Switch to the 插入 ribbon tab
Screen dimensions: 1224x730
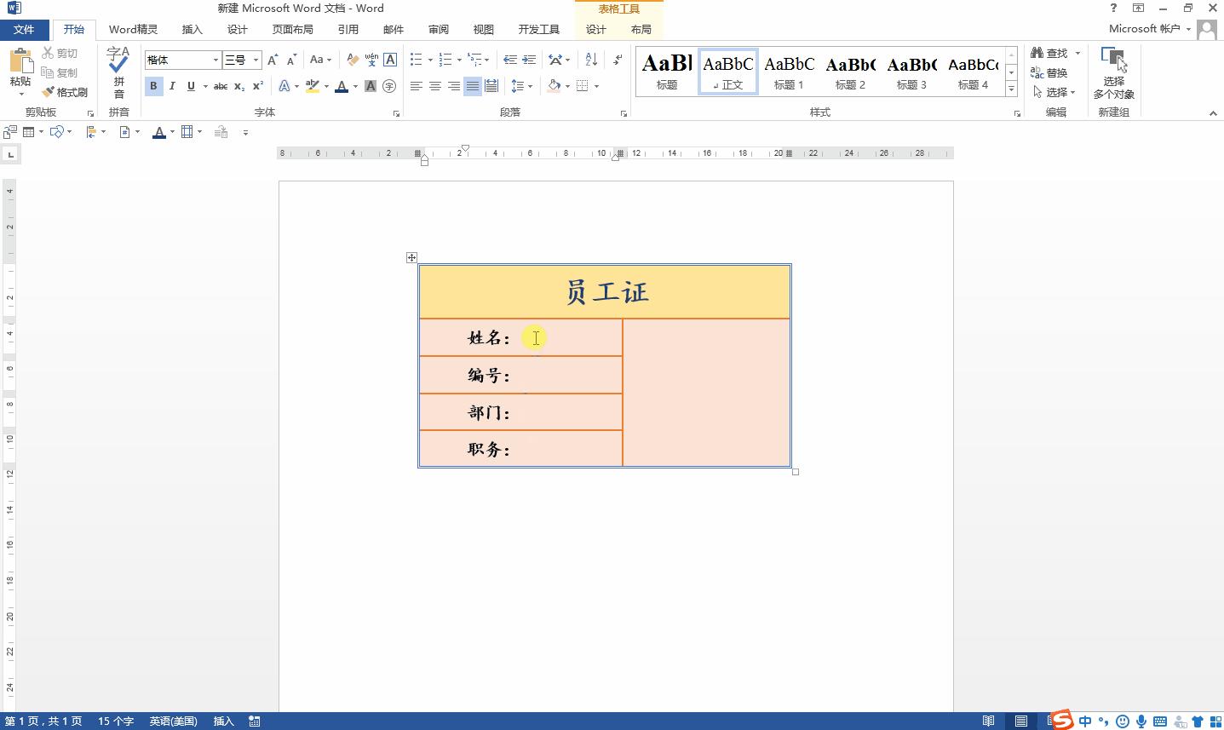click(192, 29)
